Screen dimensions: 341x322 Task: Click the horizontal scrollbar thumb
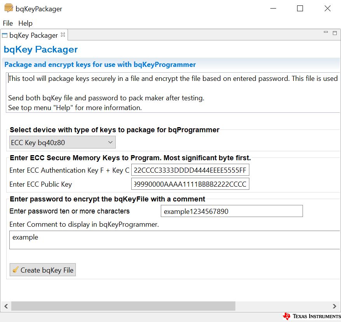click(123, 306)
